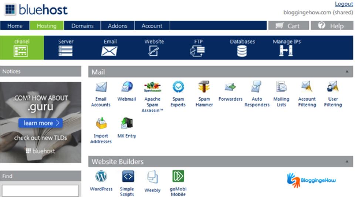The height and width of the screenshot is (197, 355).
Task: Open Apache Spam Assassin
Action: 152,88
